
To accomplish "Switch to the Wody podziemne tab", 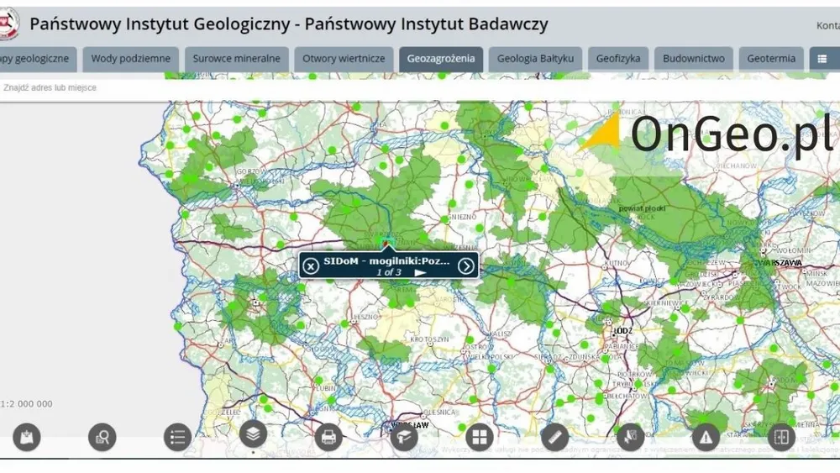I will pyautogui.click(x=131, y=59).
